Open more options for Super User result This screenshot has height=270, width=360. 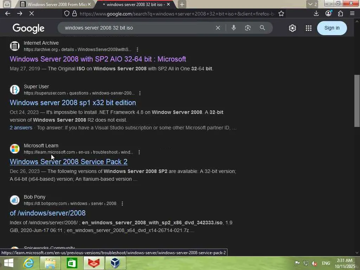[x=140, y=93]
